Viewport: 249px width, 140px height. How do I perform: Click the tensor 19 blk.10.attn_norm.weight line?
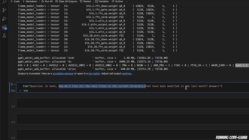tap(97, 36)
